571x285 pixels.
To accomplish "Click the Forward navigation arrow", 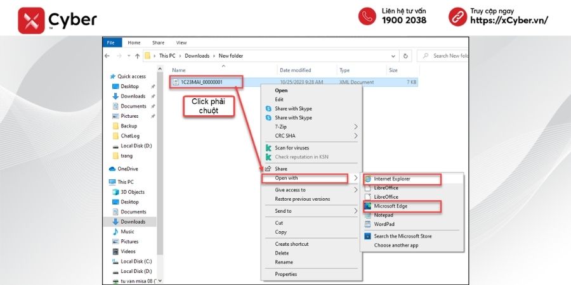I will pyautogui.click(x=119, y=56).
